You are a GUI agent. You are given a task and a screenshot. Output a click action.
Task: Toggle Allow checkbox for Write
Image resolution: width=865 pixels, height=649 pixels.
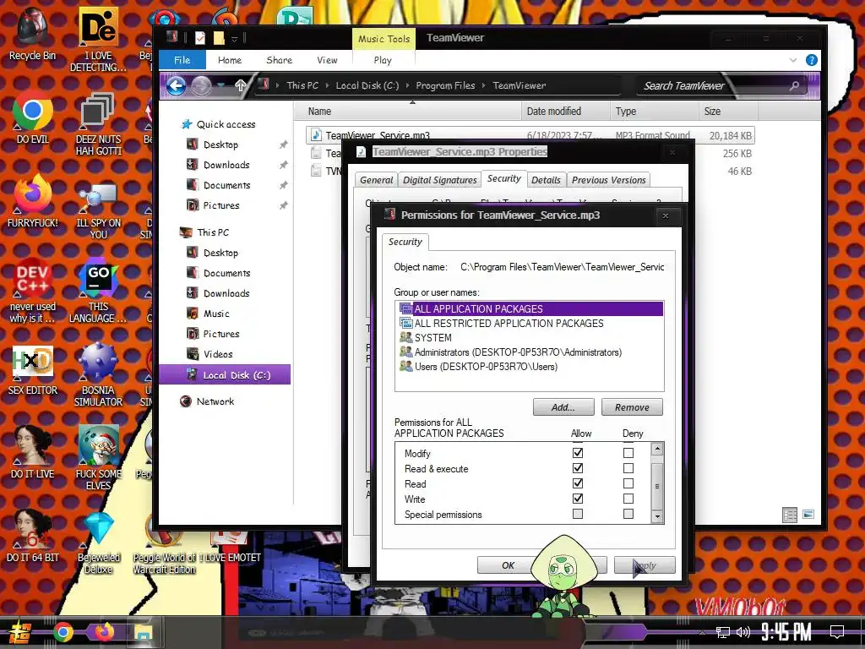(x=578, y=499)
